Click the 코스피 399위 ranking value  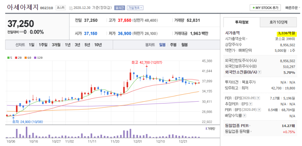[x=285, y=39]
